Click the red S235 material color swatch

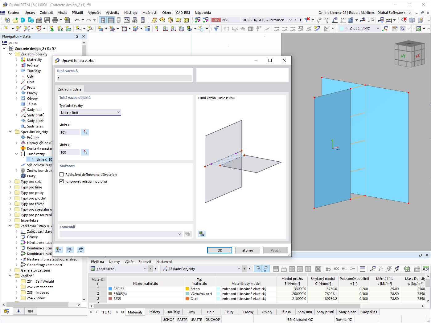110,299
